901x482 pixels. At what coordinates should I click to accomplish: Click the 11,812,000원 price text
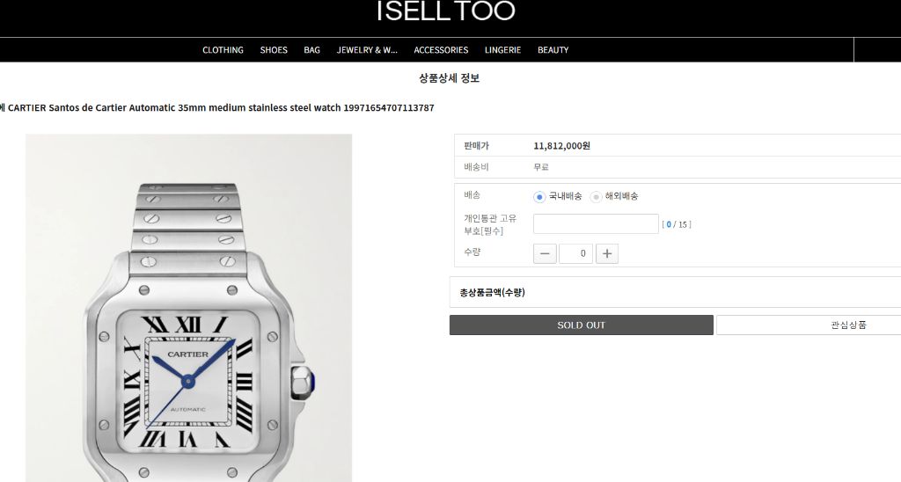tap(561, 146)
